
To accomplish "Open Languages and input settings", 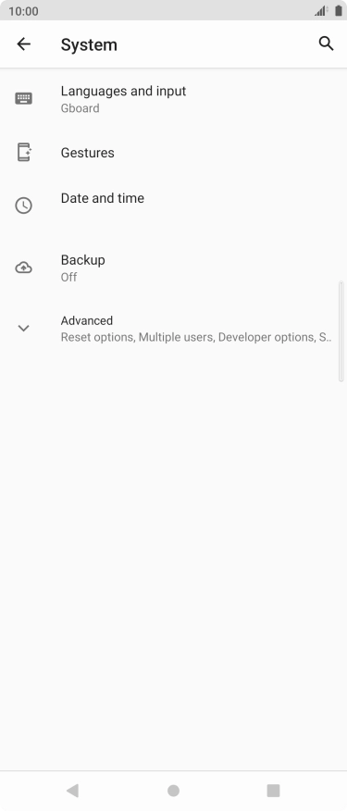I will coord(173,99).
